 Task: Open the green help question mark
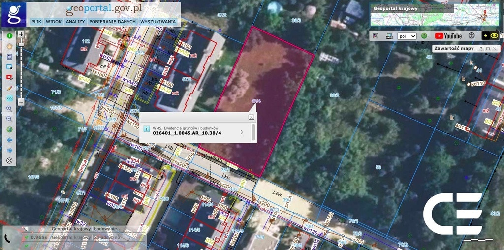tap(424, 36)
